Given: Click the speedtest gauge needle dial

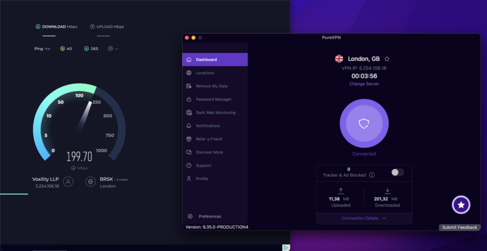Looking at the screenshot, I should tap(79, 122).
